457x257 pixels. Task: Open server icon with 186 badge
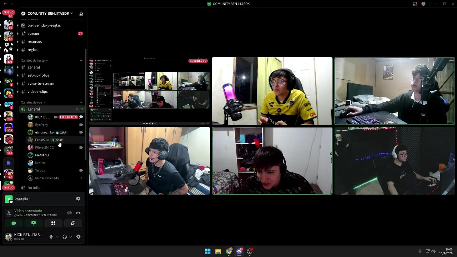pyautogui.click(x=9, y=150)
